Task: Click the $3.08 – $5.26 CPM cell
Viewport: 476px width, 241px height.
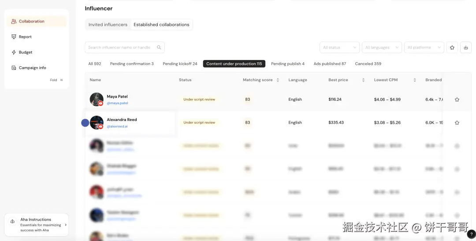Action: [x=387, y=122]
